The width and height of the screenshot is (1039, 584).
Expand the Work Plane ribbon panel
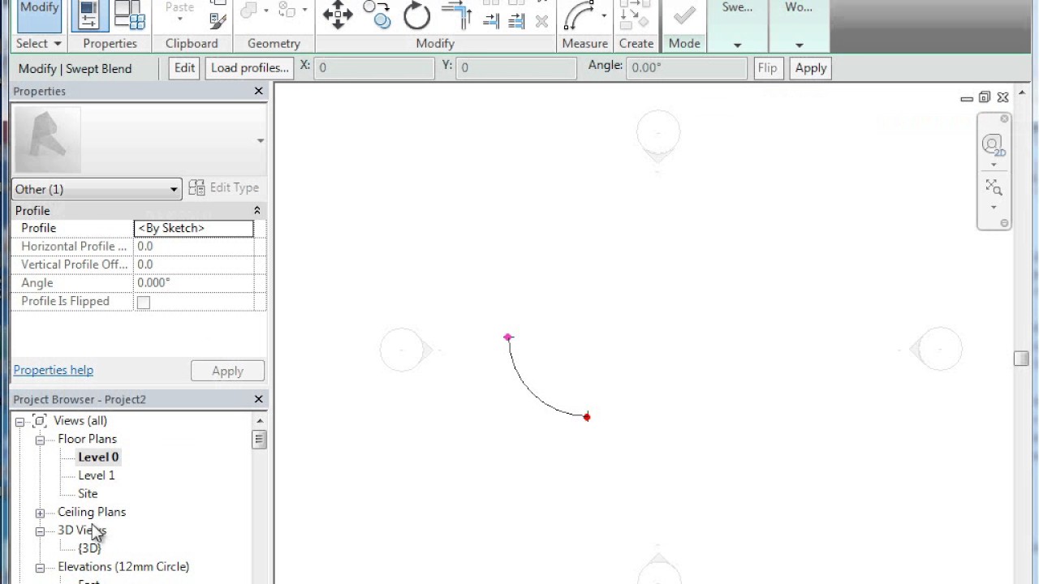(x=799, y=45)
